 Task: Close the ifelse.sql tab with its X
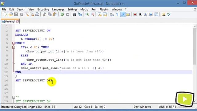pyautogui.click(x=17, y=21)
